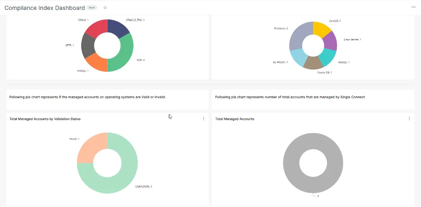Click the 'SC PROXY: 1' chart label
Viewport: 421px width, 207px height.
click(280, 62)
